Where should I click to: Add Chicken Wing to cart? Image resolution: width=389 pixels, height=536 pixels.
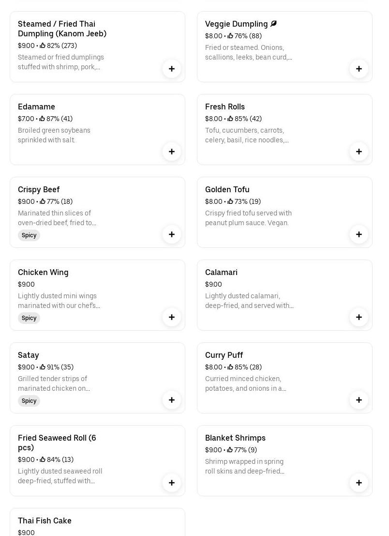click(x=172, y=317)
